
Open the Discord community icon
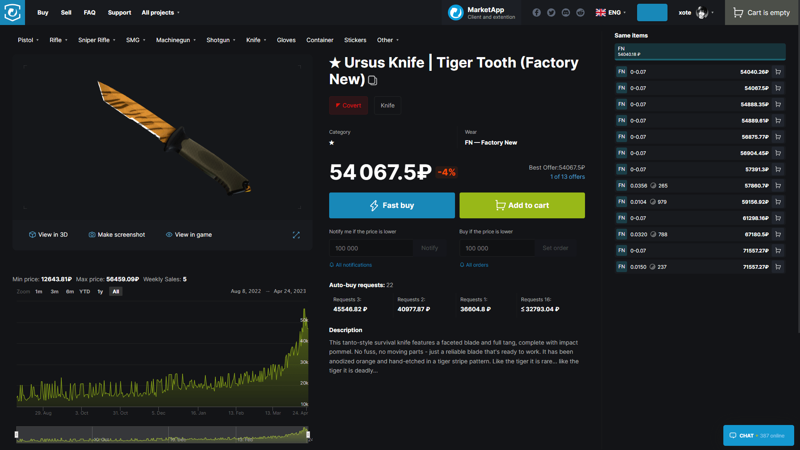click(566, 12)
